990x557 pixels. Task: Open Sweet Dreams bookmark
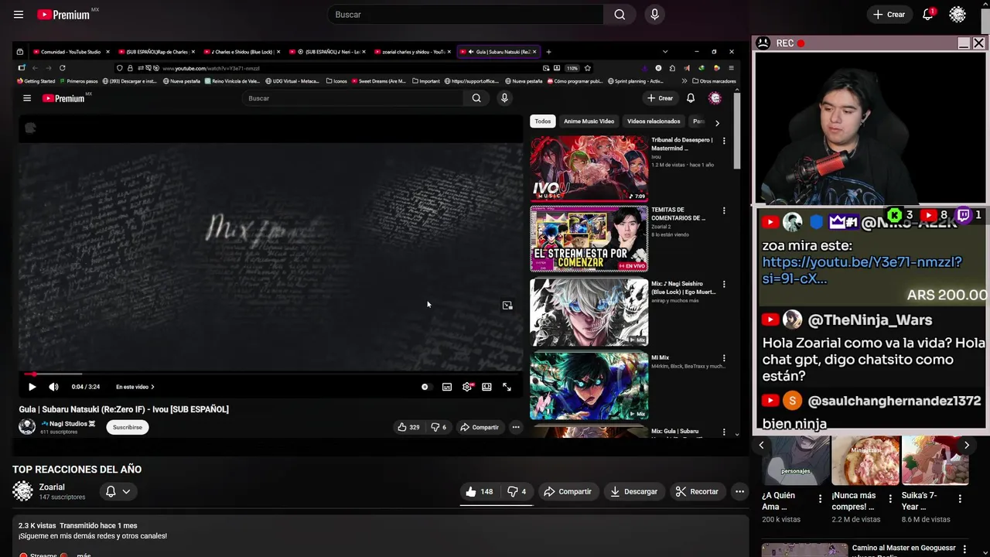pyautogui.click(x=378, y=80)
